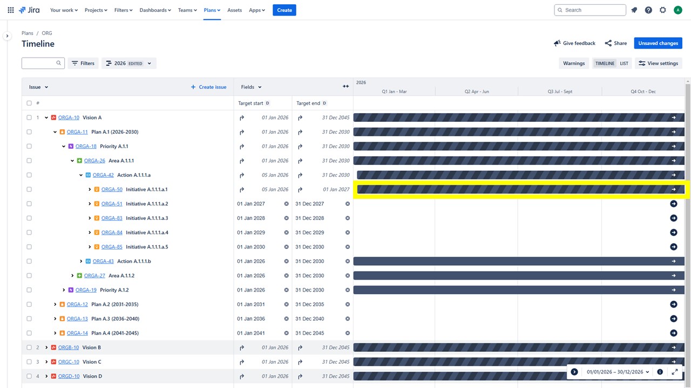Viewport: 691px width, 388px height.
Task: Check the ORGA-19 Priority A.1.2 checkbox
Action: (29, 290)
